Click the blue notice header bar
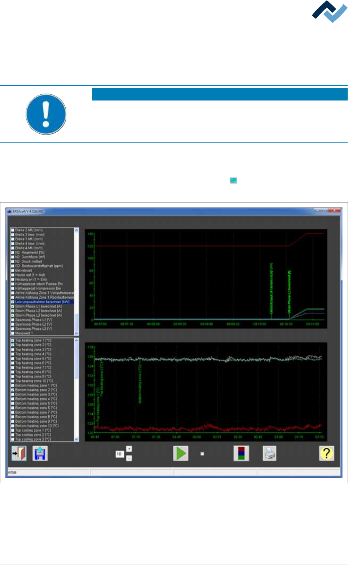 [220, 94]
